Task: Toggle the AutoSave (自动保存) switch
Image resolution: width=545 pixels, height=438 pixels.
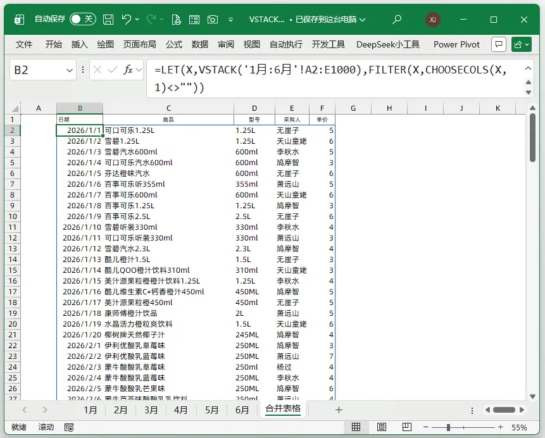Action: [x=83, y=19]
